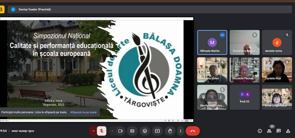Image resolution: width=295 pixels, height=138 pixels.
Task: Select Daniela Niță video tile
Action: point(277,70)
